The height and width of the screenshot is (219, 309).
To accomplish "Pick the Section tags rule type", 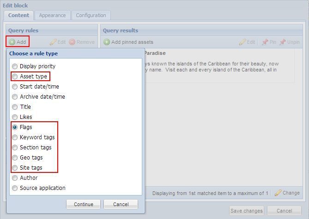I will [15, 148].
